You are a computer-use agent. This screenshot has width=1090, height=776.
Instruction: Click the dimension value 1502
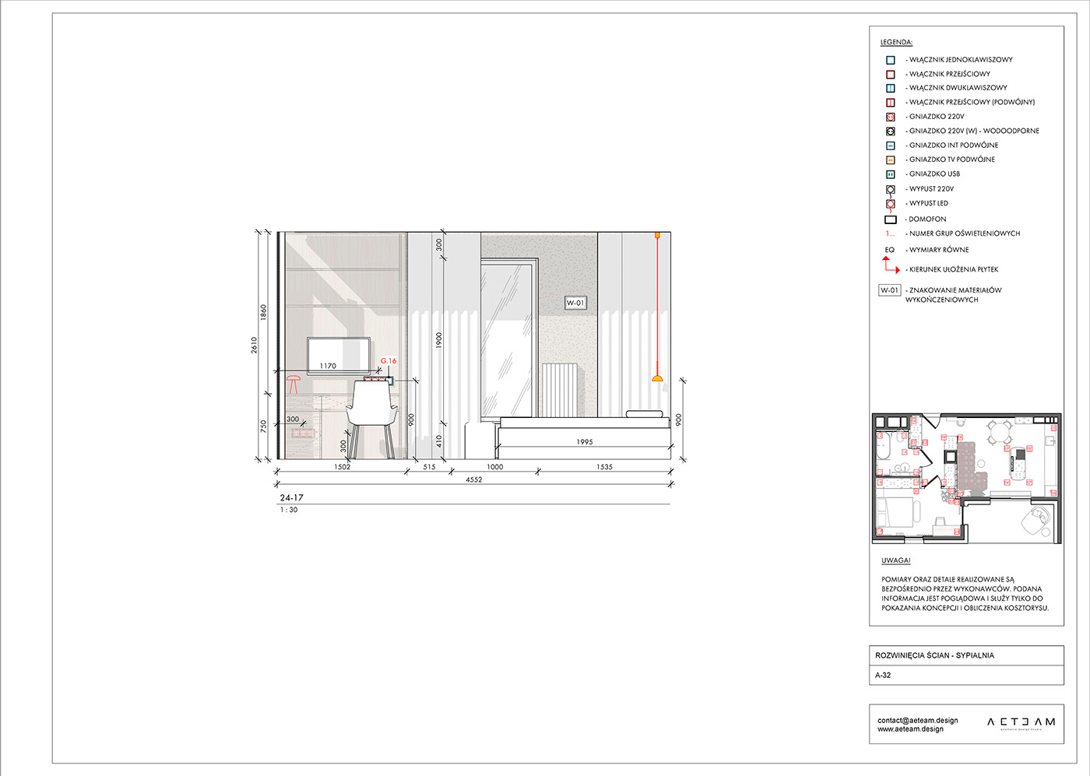(x=342, y=467)
